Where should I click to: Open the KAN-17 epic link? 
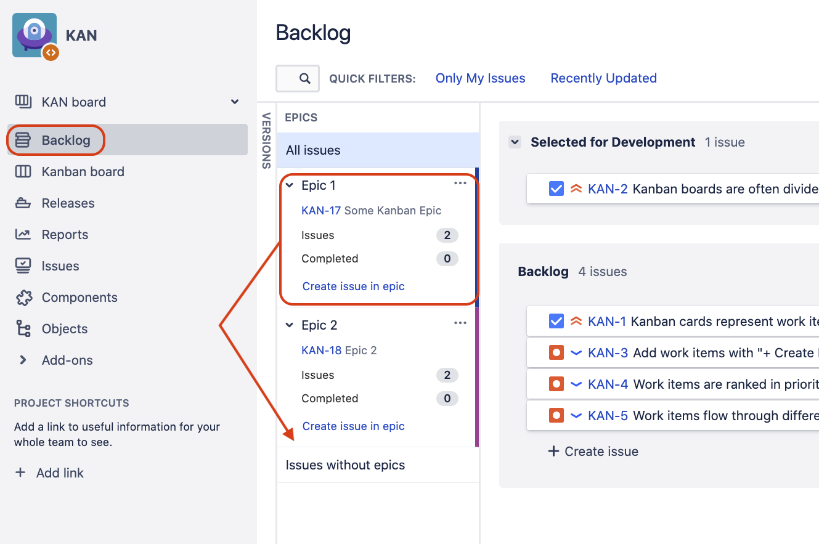click(320, 211)
